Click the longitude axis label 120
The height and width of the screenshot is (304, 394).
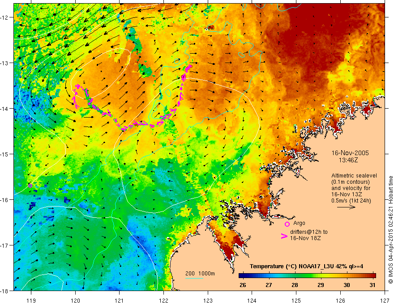coord(75,300)
